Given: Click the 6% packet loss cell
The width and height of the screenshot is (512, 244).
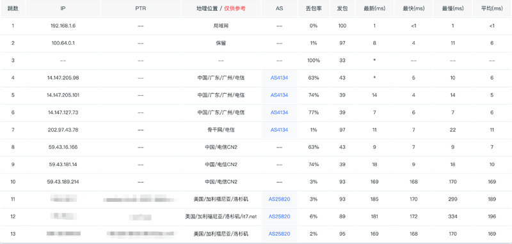Looking at the screenshot, I should [314, 217].
